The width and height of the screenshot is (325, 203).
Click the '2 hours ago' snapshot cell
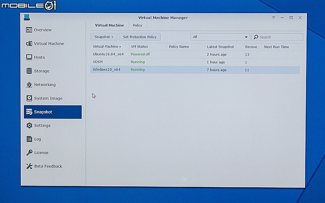point(217,54)
